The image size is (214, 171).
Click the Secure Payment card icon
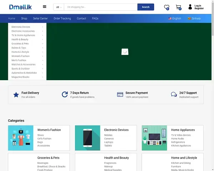[120, 95]
